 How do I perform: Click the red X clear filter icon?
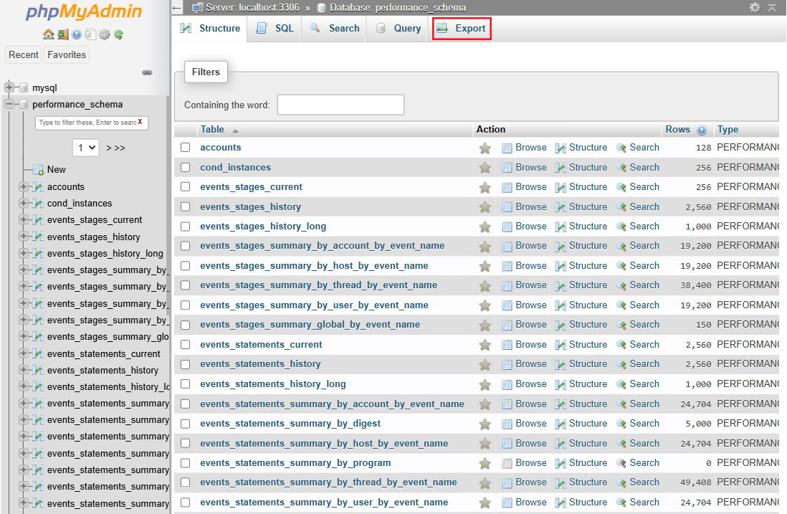coord(140,122)
